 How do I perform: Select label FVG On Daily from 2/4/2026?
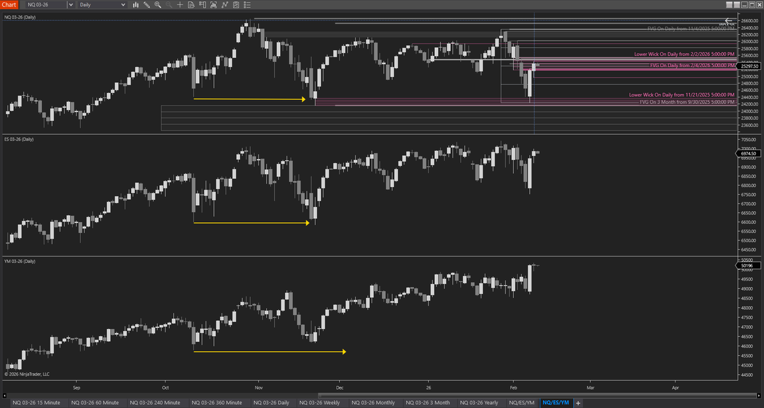(x=692, y=65)
